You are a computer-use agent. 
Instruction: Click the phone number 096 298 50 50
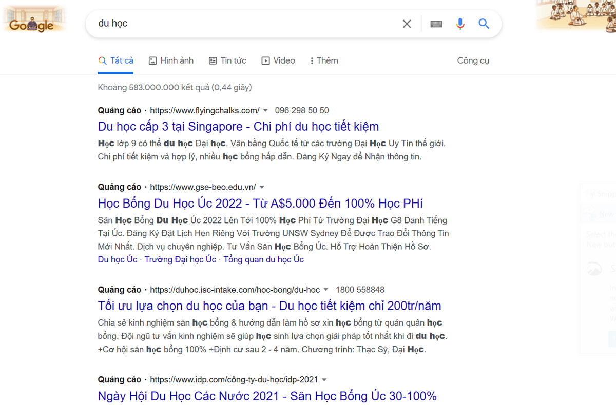pos(302,110)
